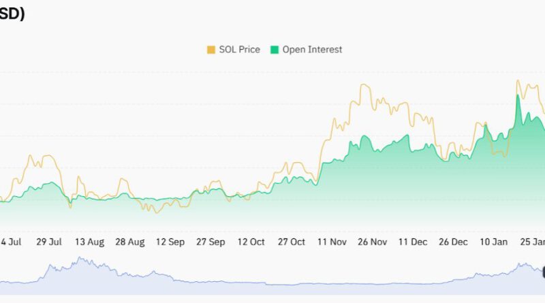Image resolution: width=545 pixels, height=303 pixels.
Task: Click the mini overview chart's mid-August peak
Action: pos(80,259)
